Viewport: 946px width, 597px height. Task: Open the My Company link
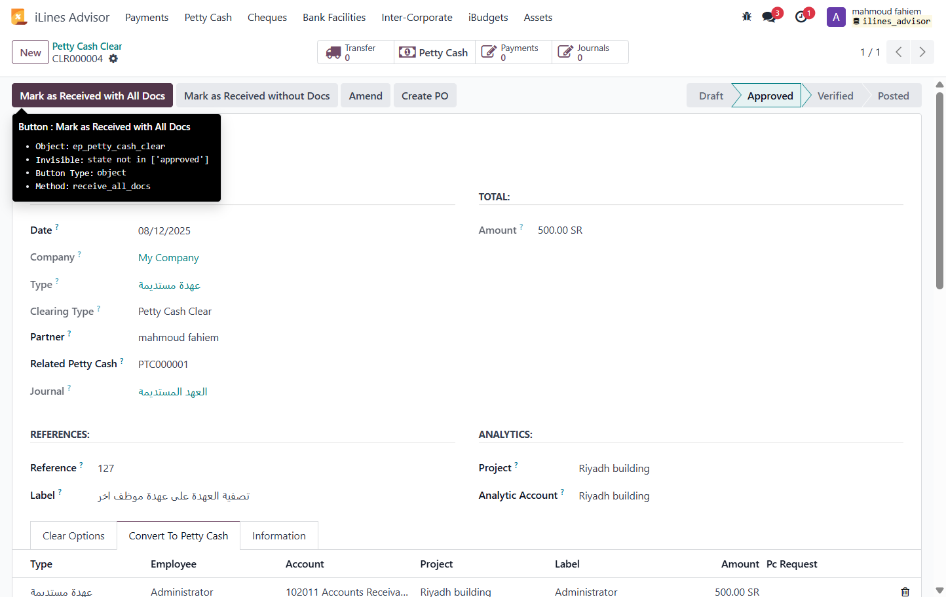pyautogui.click(x=168, y=258)
